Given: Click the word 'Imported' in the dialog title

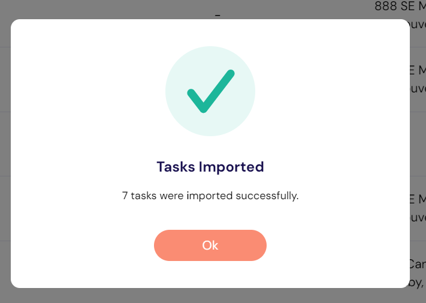Looking at the screenshot, I should 231,167.
